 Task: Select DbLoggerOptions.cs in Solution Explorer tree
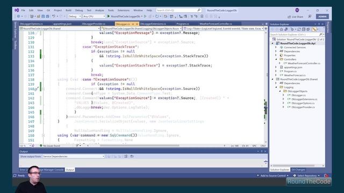303,103
